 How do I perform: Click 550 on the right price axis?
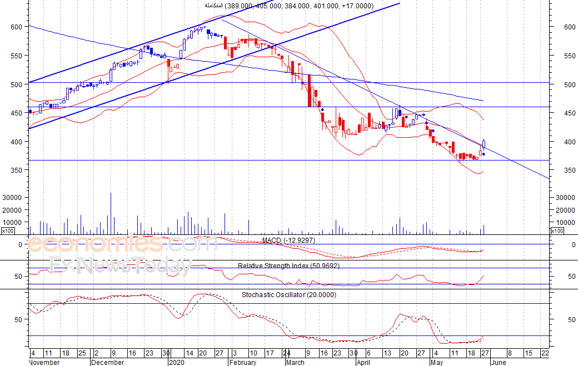[570, 56]
